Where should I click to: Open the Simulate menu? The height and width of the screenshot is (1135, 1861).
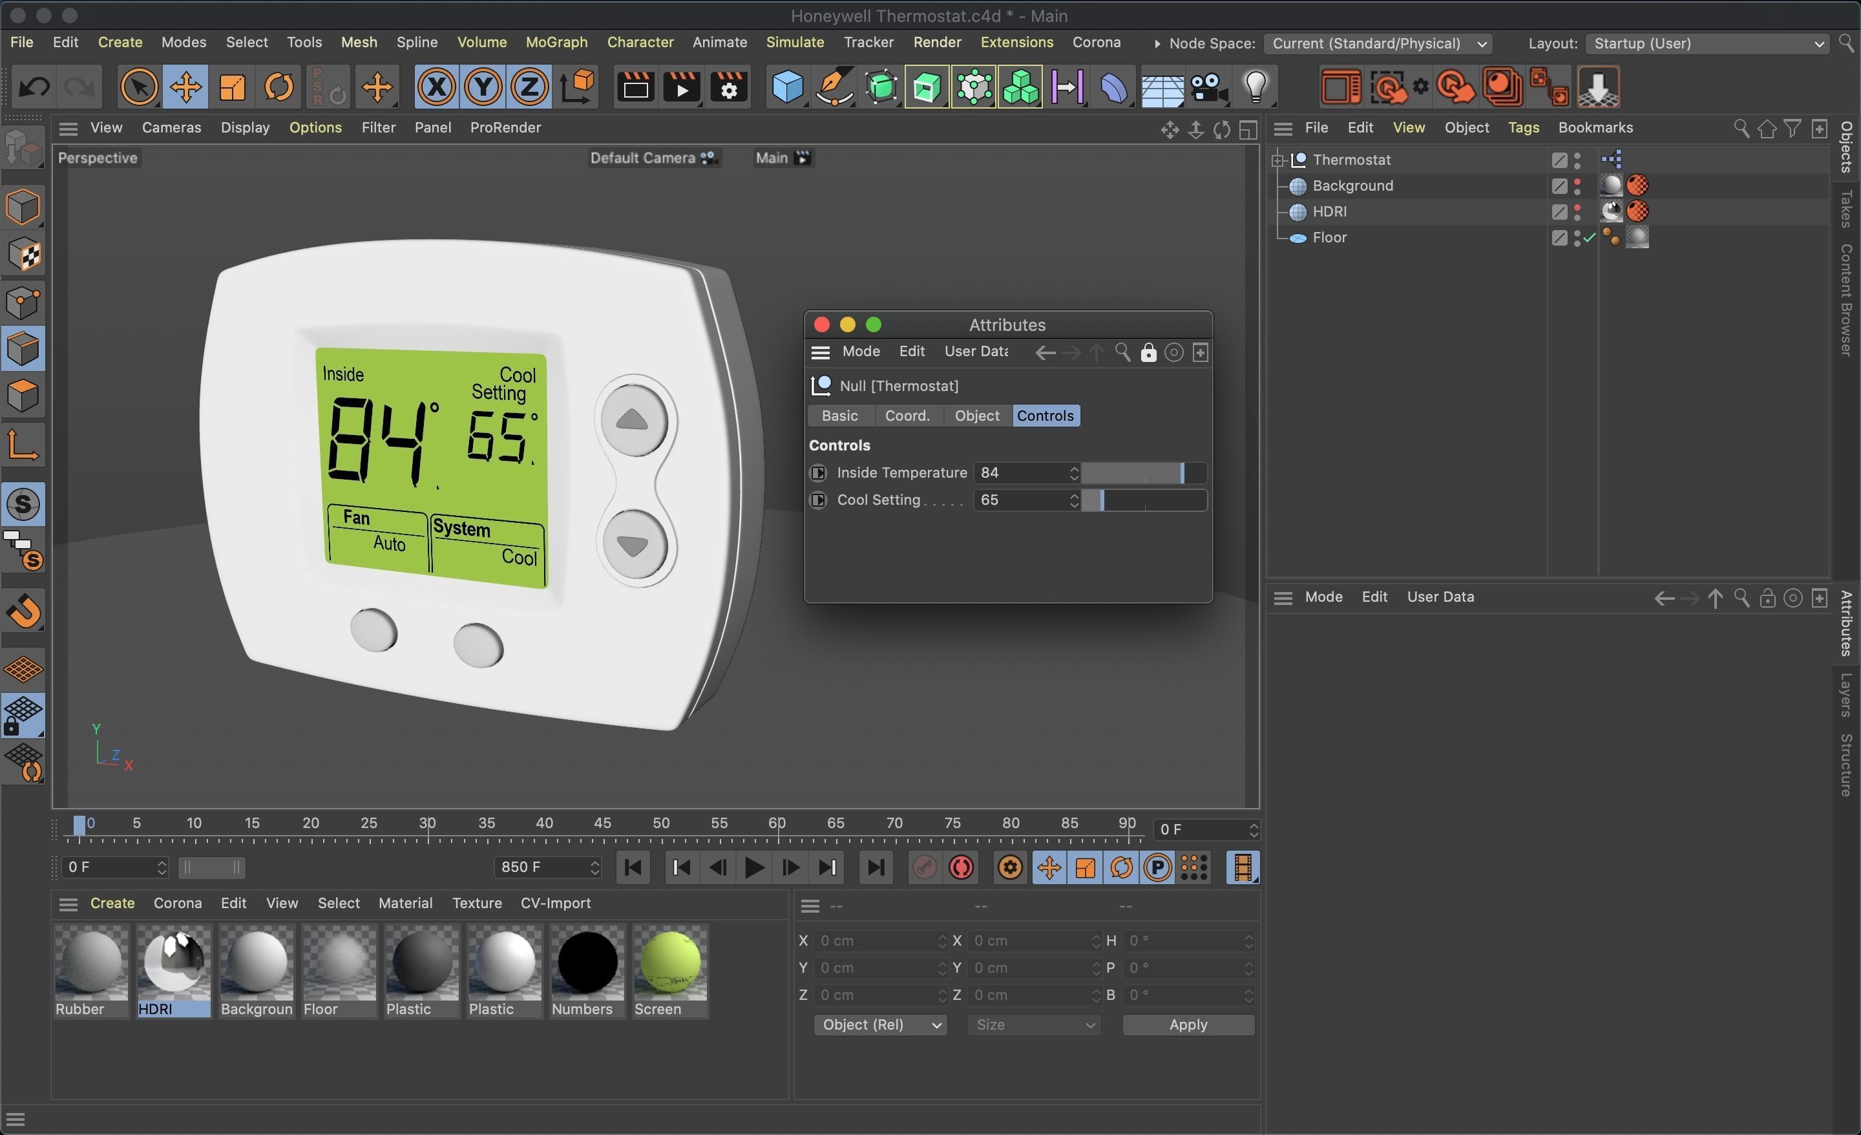click(x=795, y=42)
